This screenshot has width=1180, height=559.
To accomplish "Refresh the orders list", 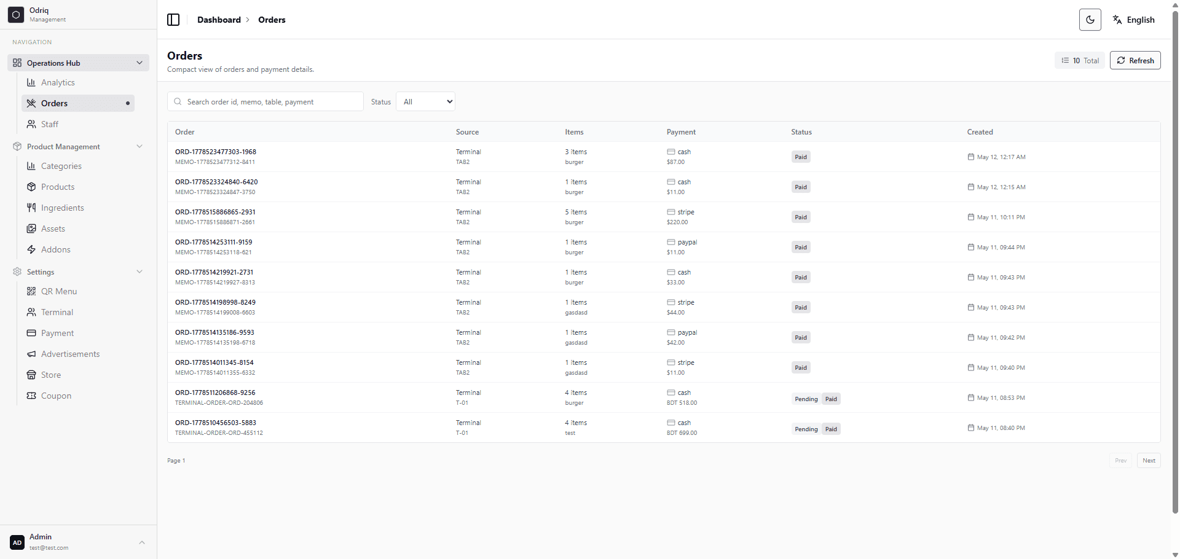I will coord(1135,60).
